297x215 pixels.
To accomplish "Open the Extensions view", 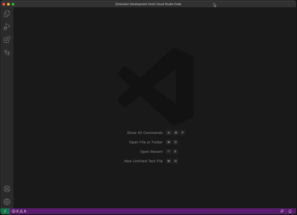I will point(7,40).
